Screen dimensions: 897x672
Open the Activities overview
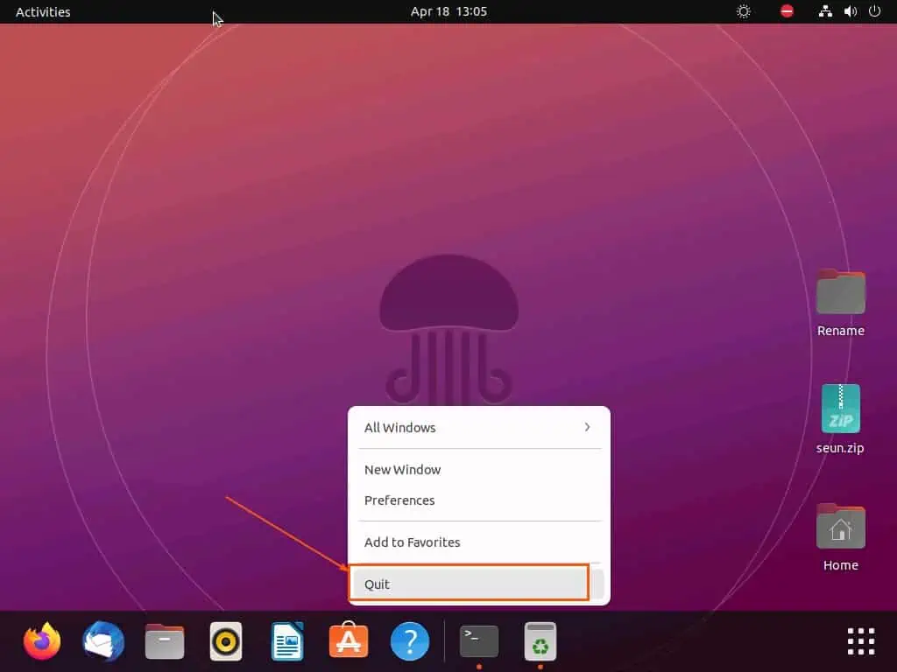point(43,12)
